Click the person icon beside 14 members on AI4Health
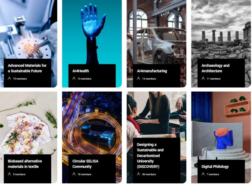The image size is (252, 185). 74,78
